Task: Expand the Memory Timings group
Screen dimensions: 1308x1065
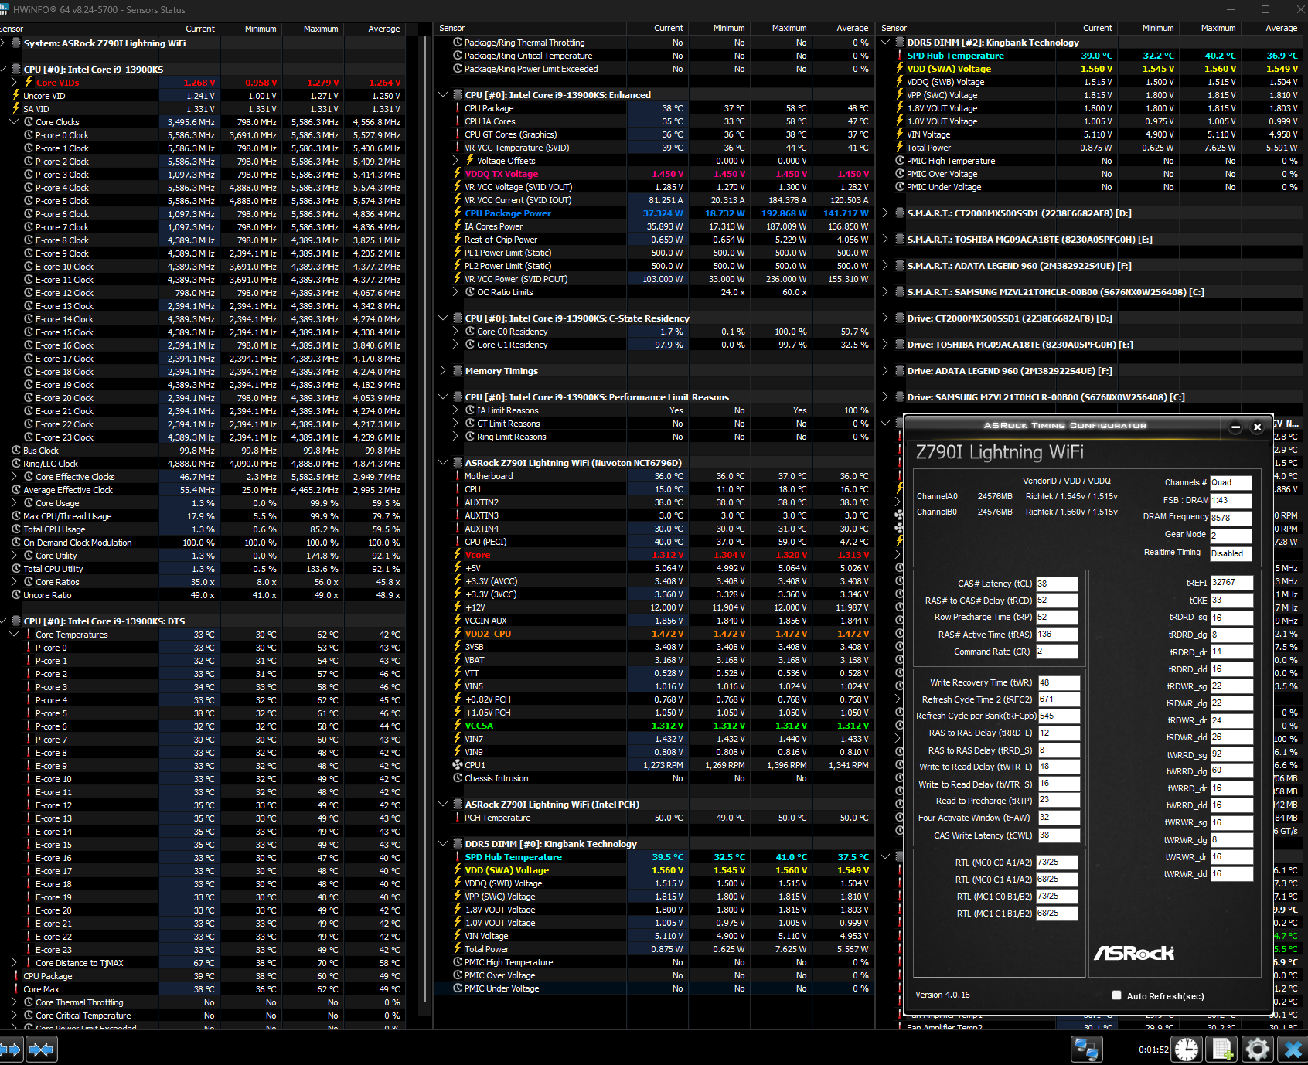Action: [443, 371]
